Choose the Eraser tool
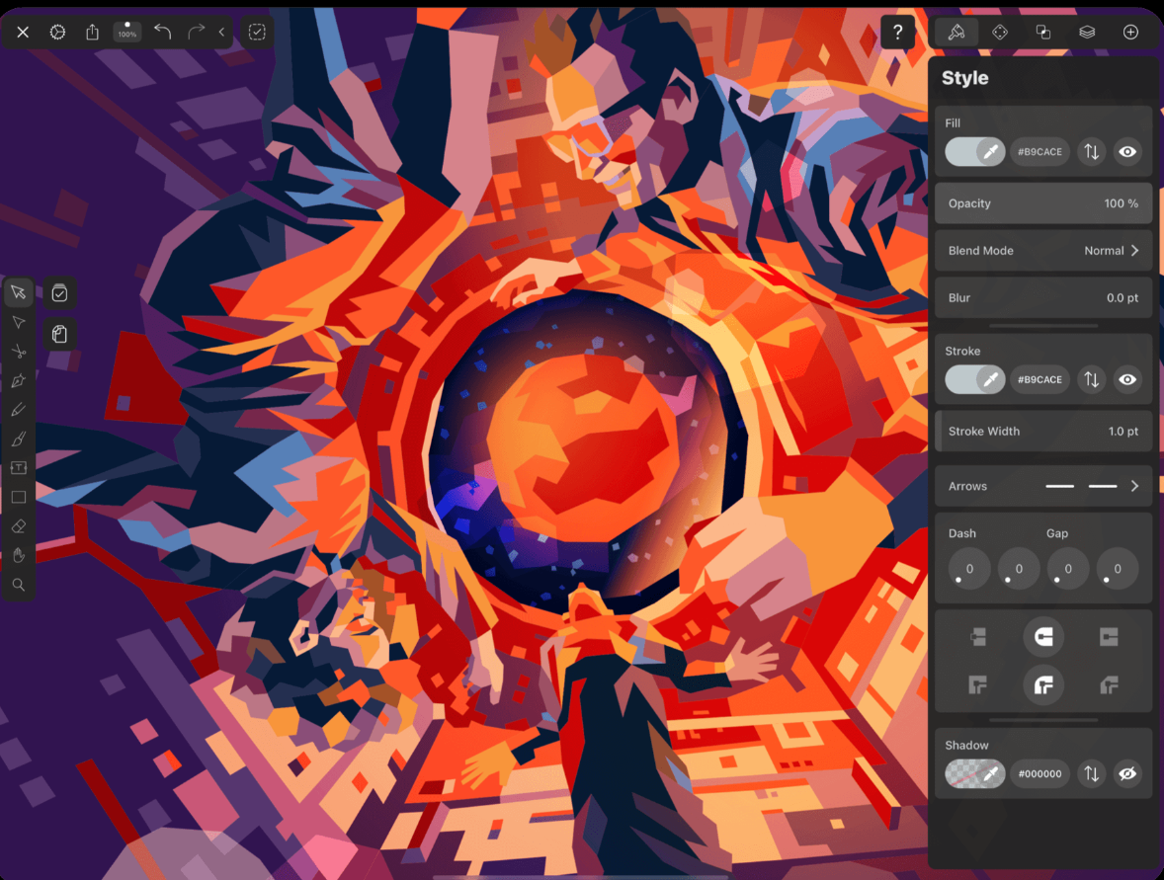Viewport: 1164px width, 880px height. point(19,526)
